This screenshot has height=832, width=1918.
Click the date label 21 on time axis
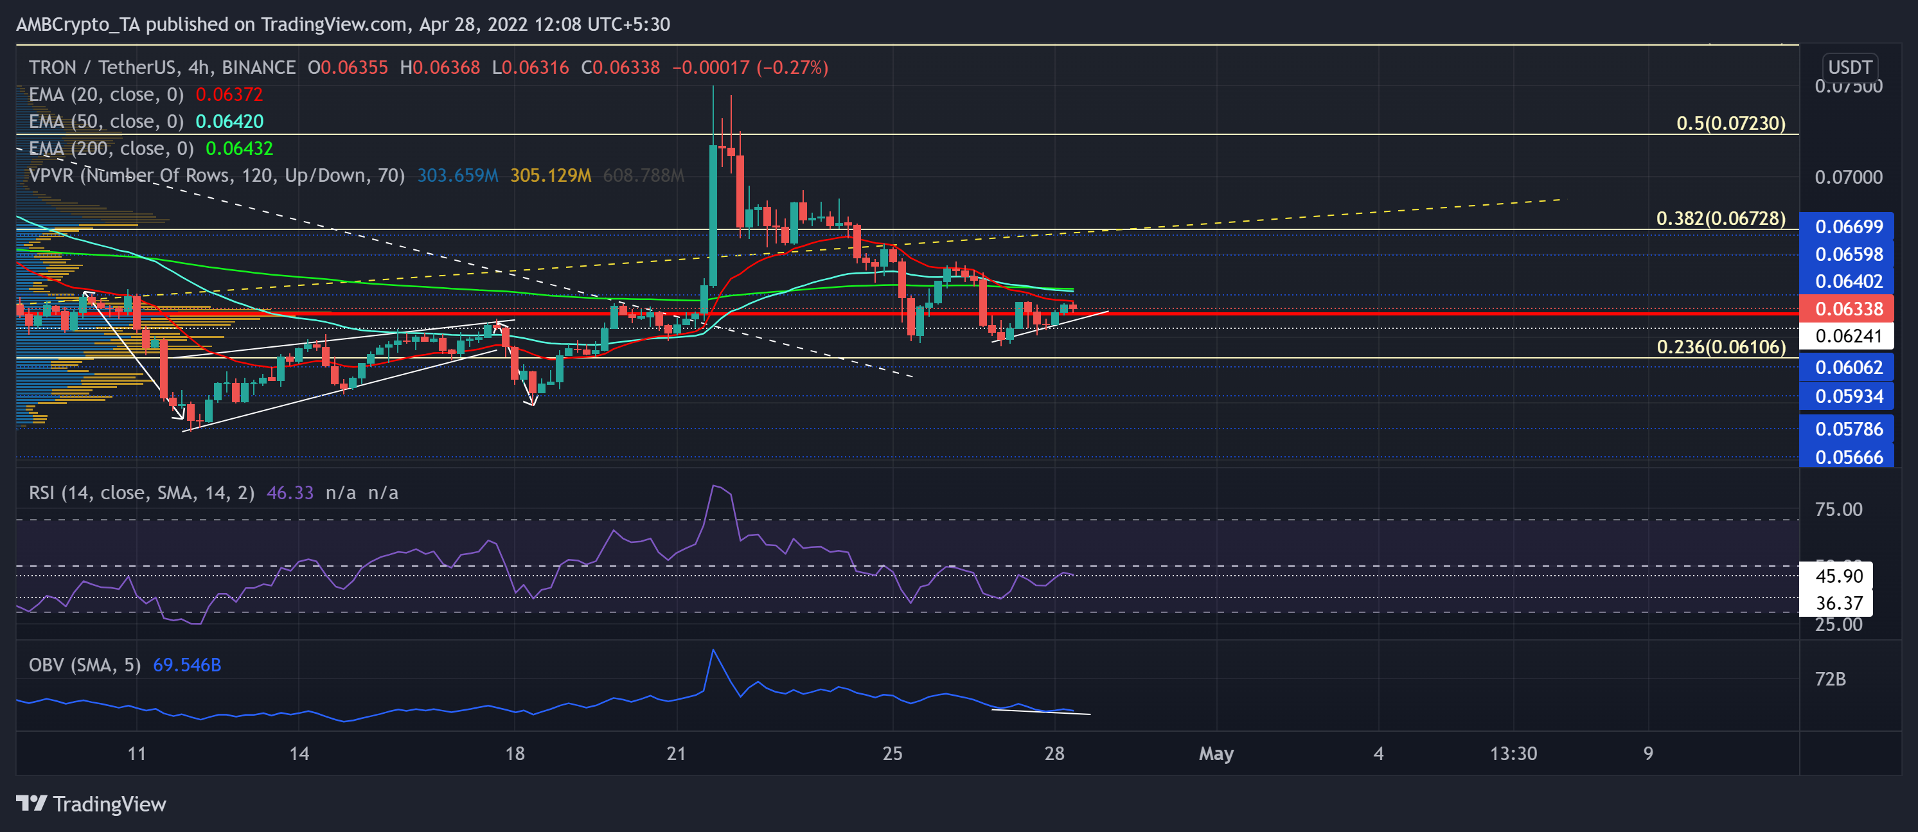[676, 753]
